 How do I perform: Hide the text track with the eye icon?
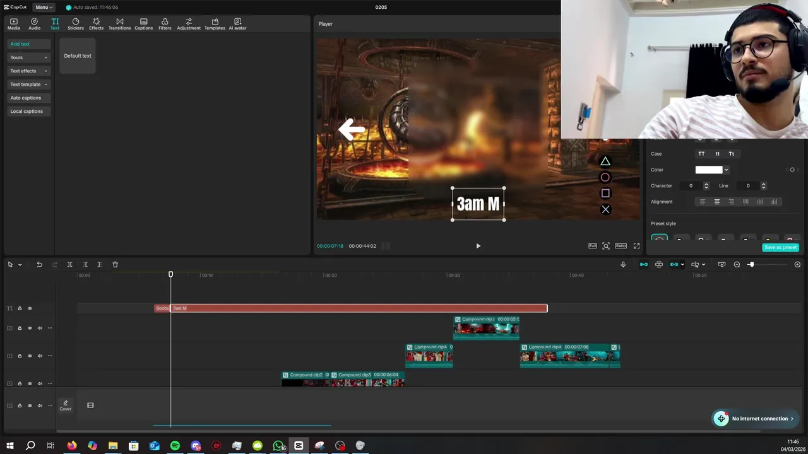point(30,308)
